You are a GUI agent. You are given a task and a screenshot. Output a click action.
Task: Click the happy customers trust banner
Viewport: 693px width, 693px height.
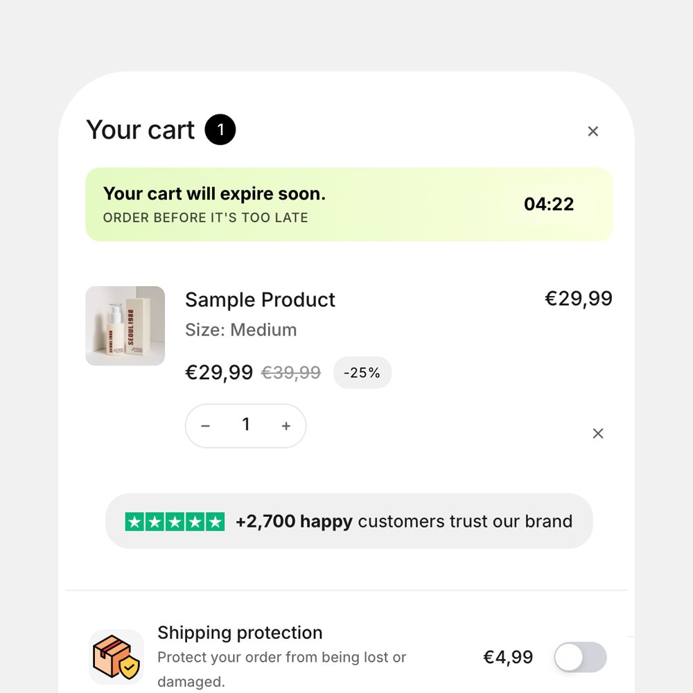click(349, 521)
